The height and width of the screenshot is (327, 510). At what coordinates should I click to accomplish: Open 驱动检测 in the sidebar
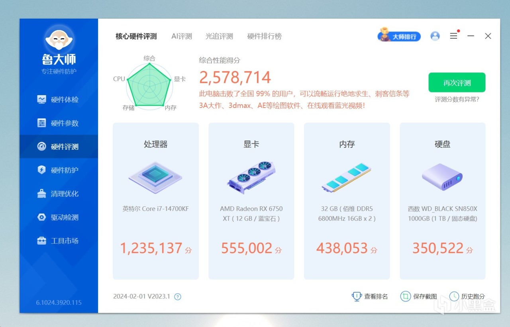coord(59,217)
